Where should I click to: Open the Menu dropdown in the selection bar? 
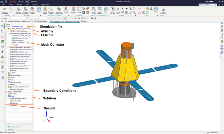coord(5,18)
